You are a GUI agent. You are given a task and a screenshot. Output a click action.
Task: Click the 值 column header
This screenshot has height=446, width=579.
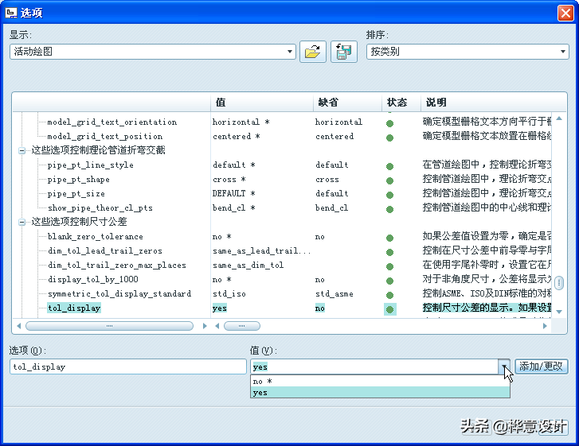click(x=262, y=102)
